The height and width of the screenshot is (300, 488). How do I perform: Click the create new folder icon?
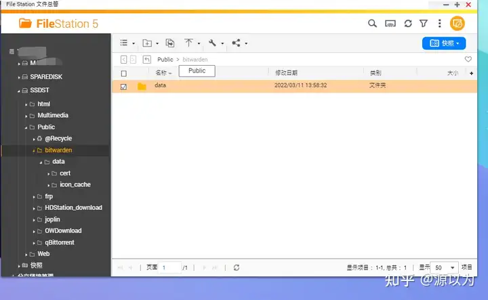(147, 43)
